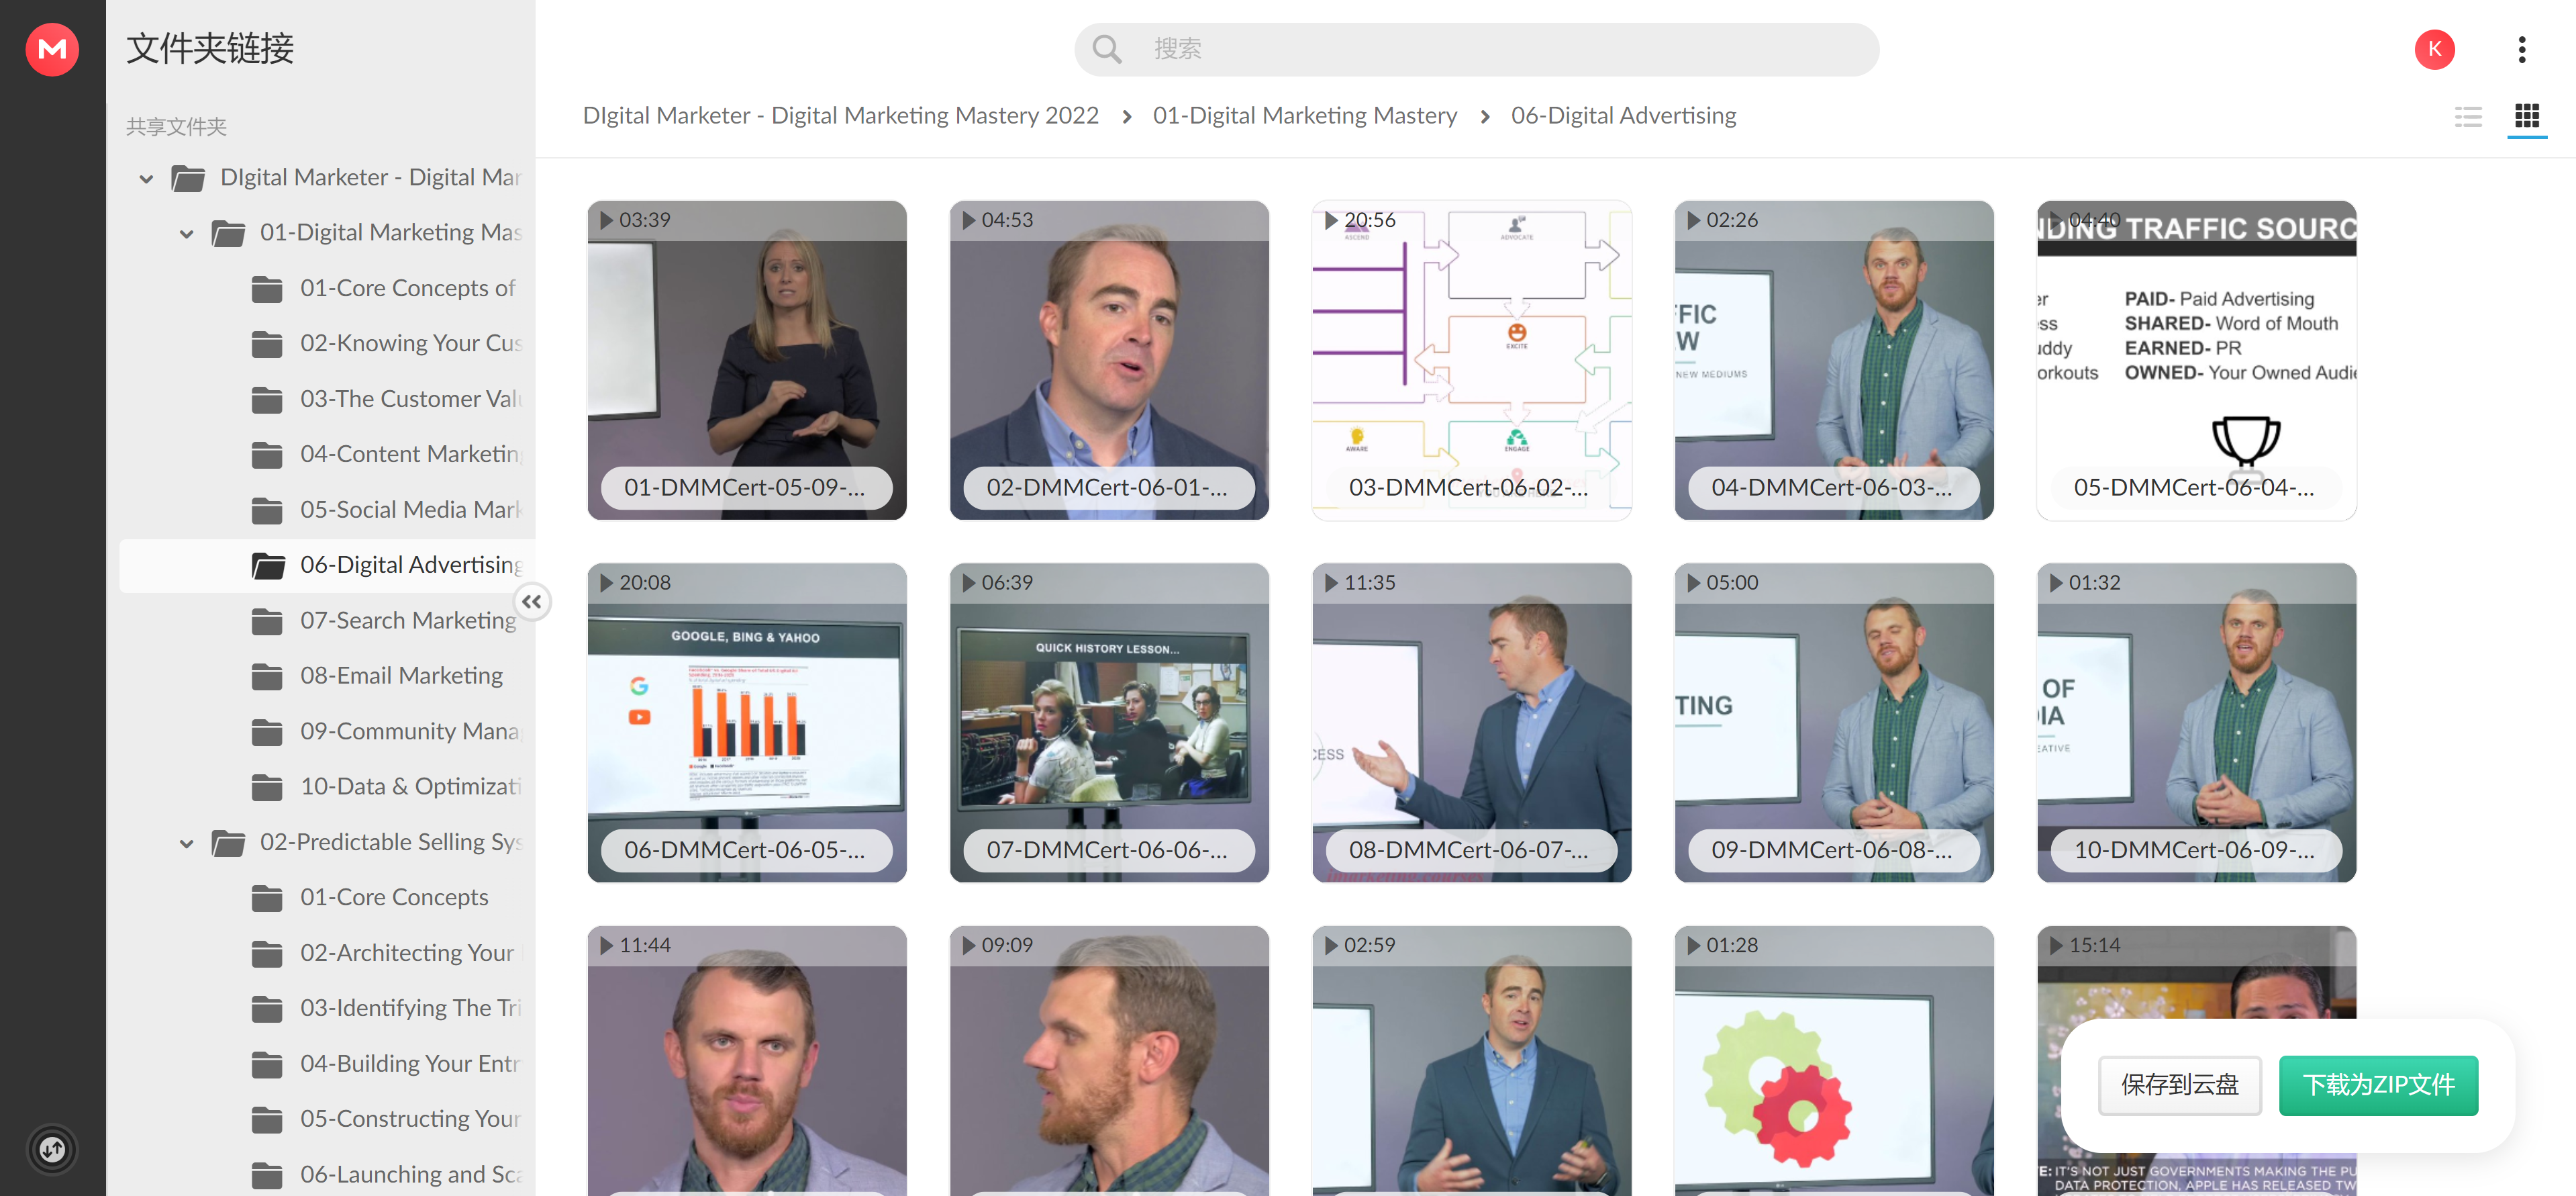Image resolution: width=2576 pixels, height=1196 pixels.
Task: Open the 02:59 duration video thumbnail
Action: click(x=1471, y=1061)
